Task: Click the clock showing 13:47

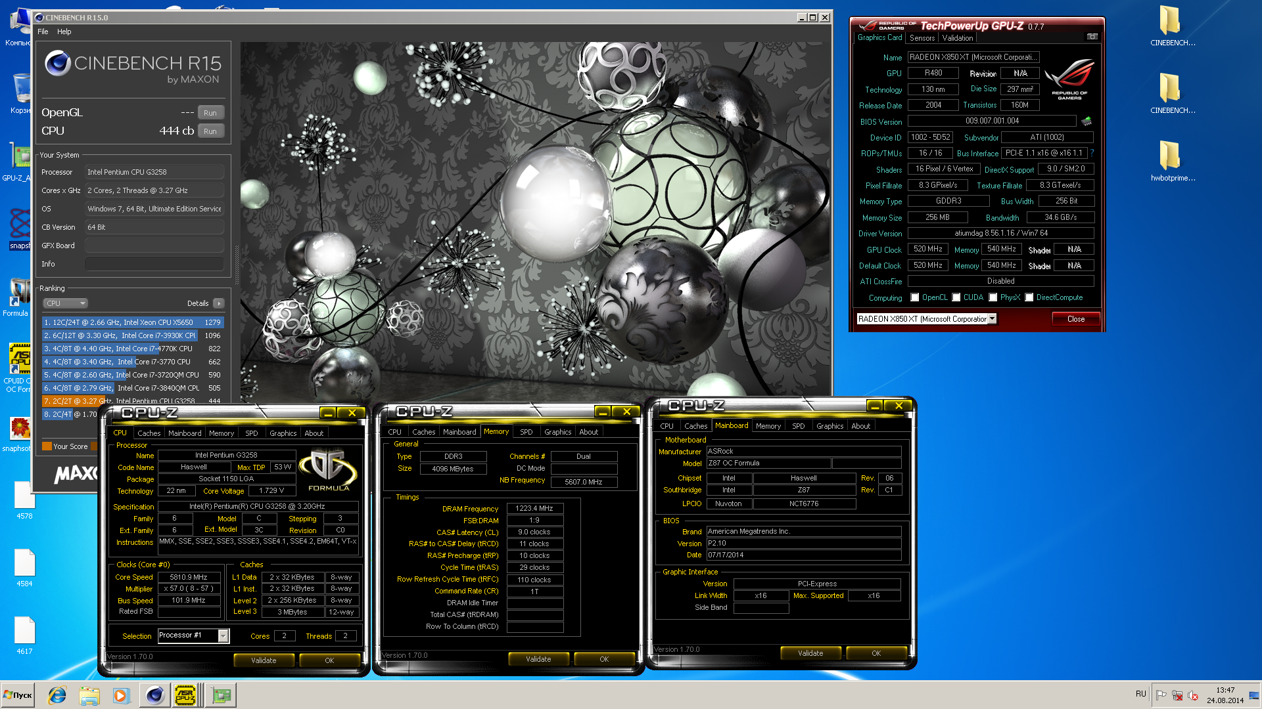Action: point(1225,690)
